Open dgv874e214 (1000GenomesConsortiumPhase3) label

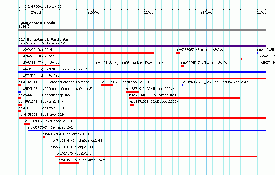56,82
